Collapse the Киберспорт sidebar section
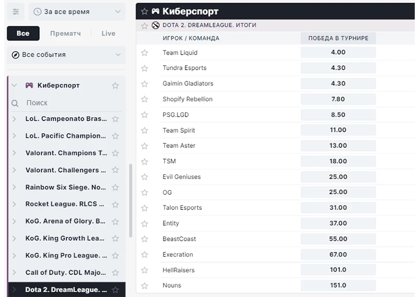 point(14,86)
